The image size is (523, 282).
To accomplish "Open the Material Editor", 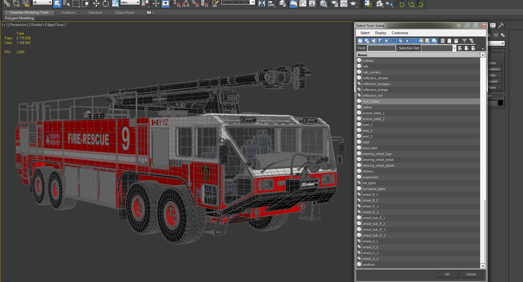I will pos(323,4).
